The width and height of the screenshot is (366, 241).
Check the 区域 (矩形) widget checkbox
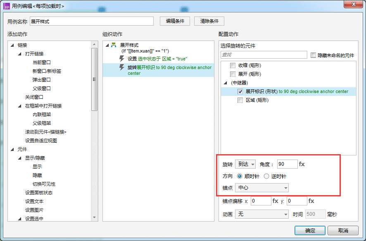(x=240, y=100)
